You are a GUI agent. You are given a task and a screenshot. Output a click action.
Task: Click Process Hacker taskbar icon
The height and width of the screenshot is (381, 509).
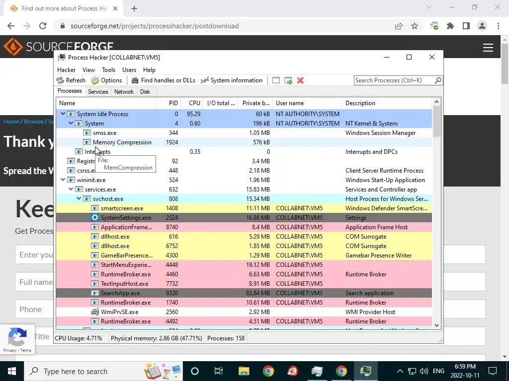(x=365, y=371)
